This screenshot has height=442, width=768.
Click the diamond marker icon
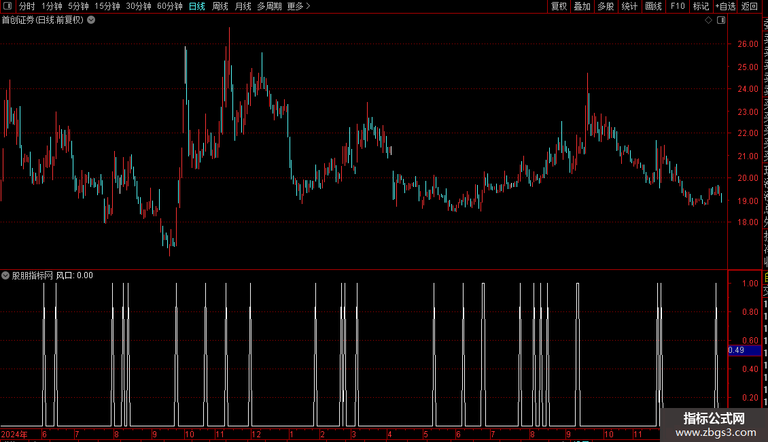(x=708, y=20)
